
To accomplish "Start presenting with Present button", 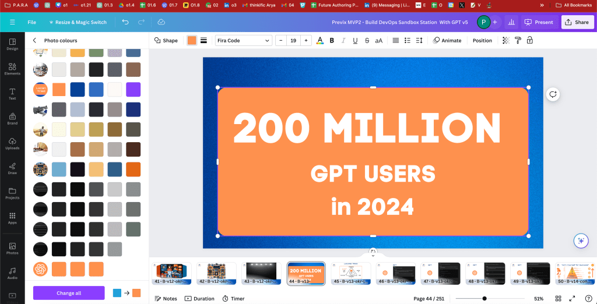I will click(539, 22).
